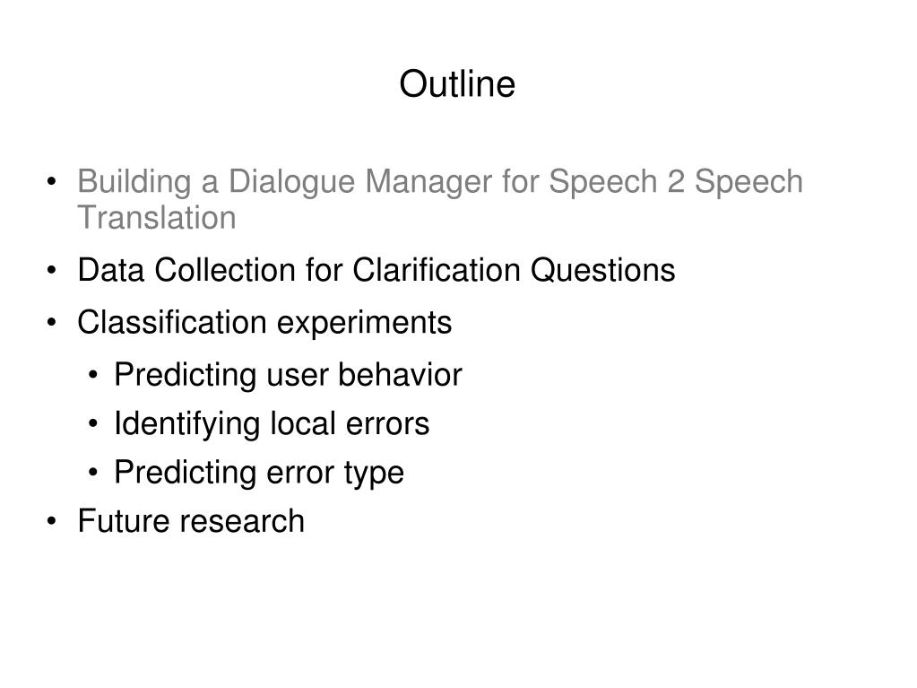Click the word 'Clarification' in the second bullet
The height and width of the screenshot is (688, 917).
point(437,270)
